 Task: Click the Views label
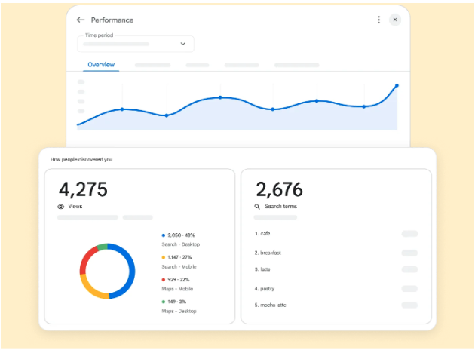(75, 207)
